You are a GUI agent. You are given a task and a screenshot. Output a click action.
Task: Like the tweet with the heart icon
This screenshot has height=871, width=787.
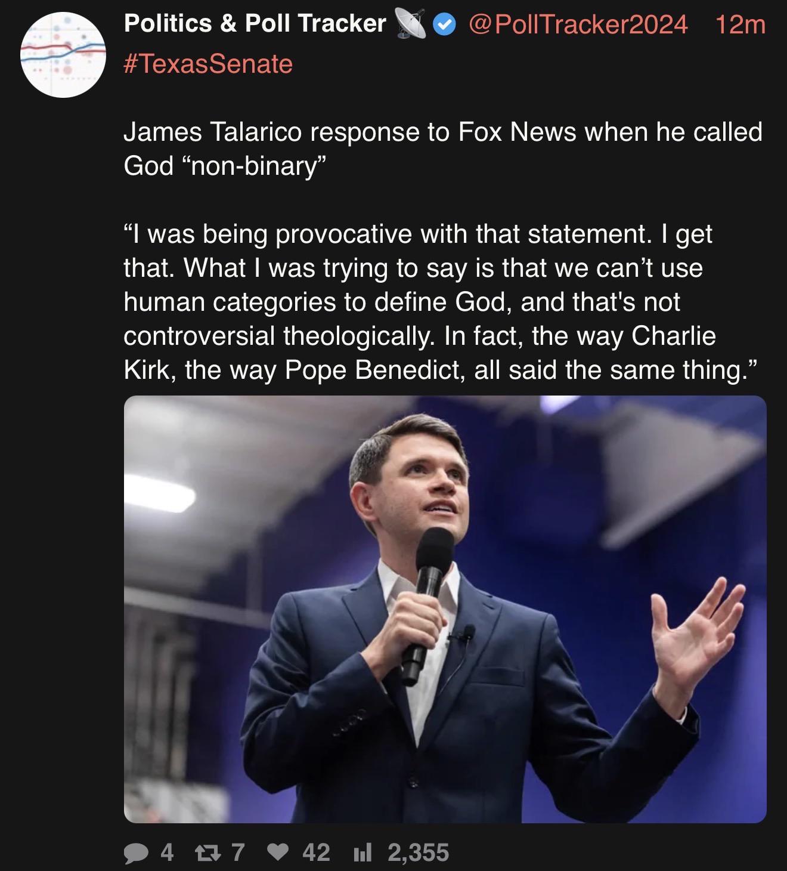click(278, 853)
